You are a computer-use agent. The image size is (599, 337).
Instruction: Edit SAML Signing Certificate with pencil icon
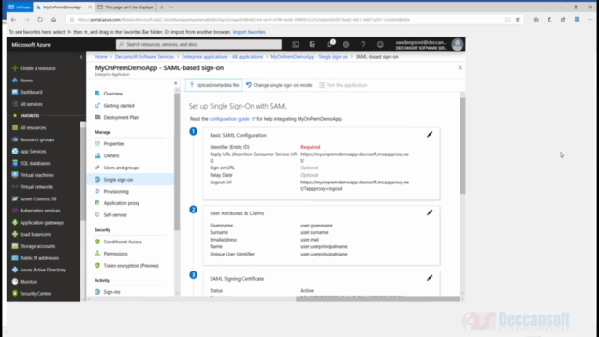click(430, 278)
